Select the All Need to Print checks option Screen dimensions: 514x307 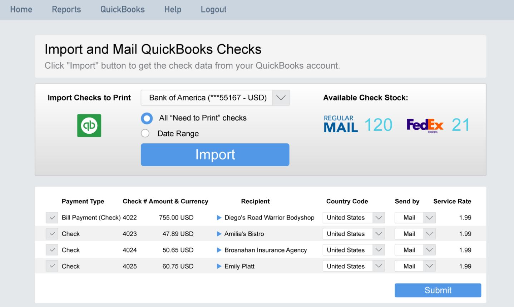point(147,118)
